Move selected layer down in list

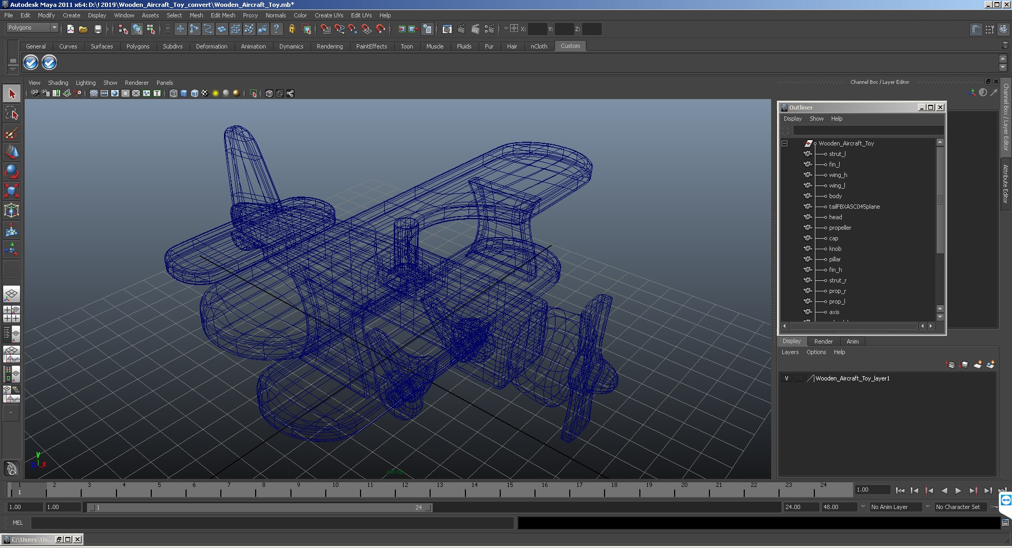click(x=964, y=365)
